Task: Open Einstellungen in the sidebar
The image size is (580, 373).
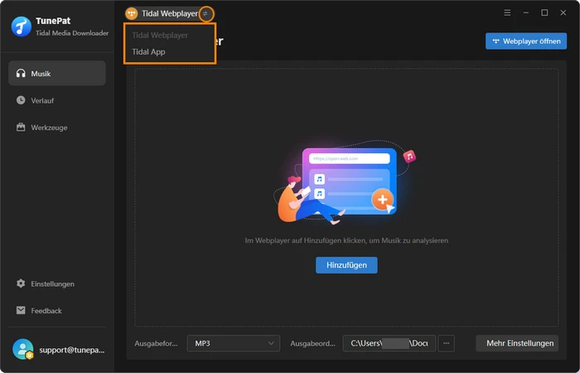Action: click(x=57, y=283)
